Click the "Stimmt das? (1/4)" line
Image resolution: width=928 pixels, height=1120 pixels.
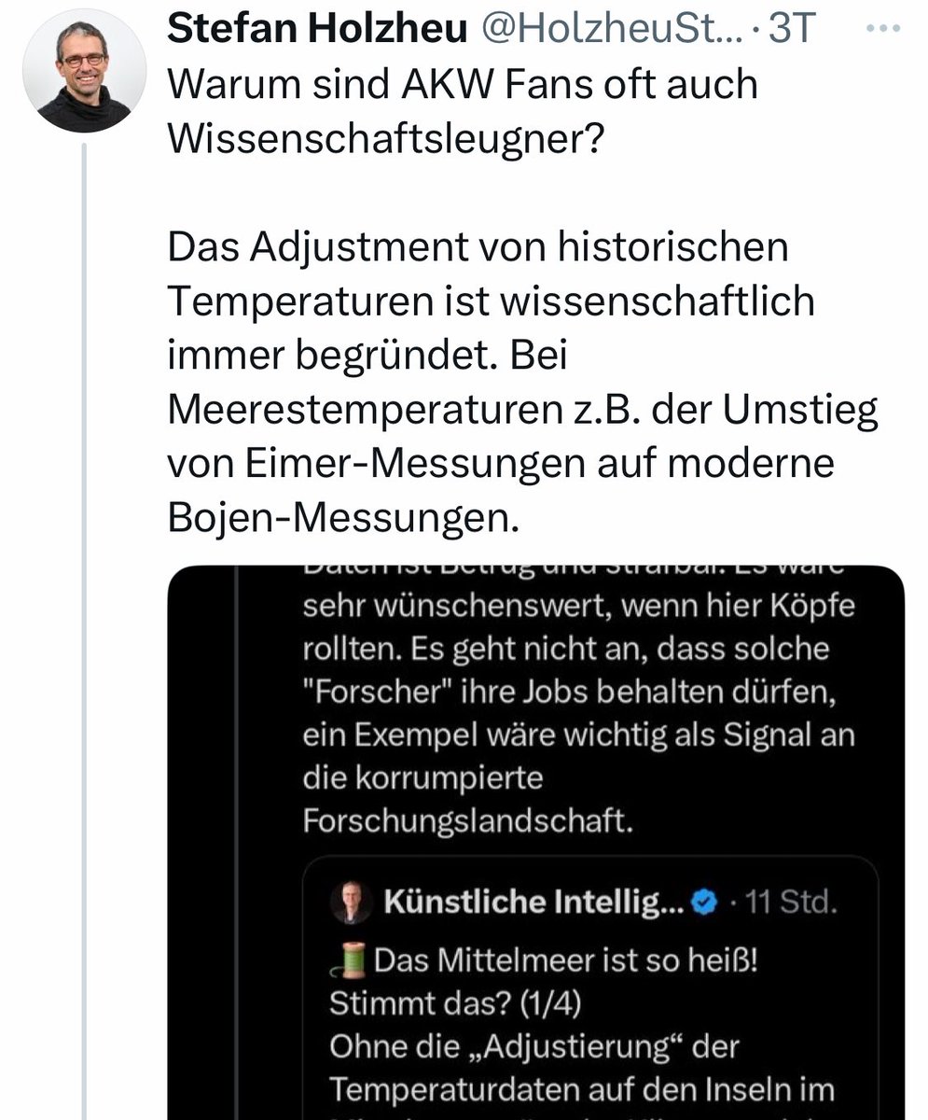453,1001
